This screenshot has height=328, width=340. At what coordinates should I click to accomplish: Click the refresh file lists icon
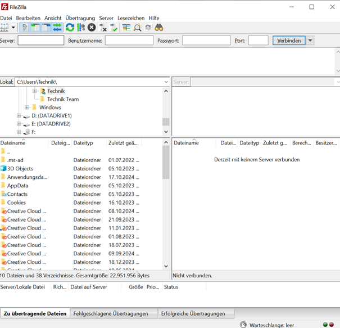[70, 28]
